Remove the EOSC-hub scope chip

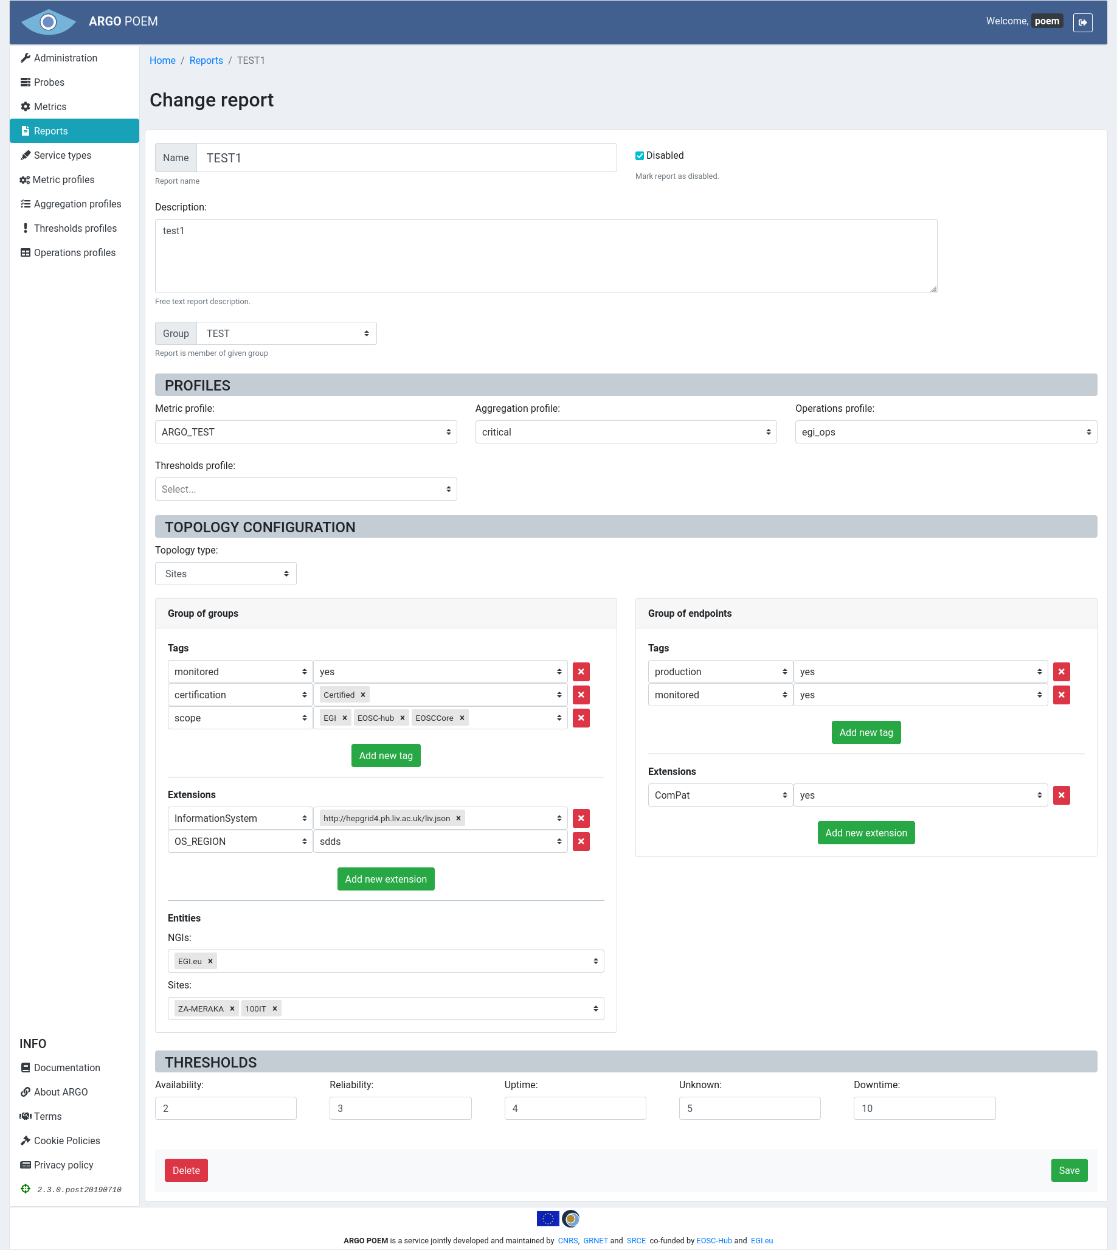click(403, 718)
